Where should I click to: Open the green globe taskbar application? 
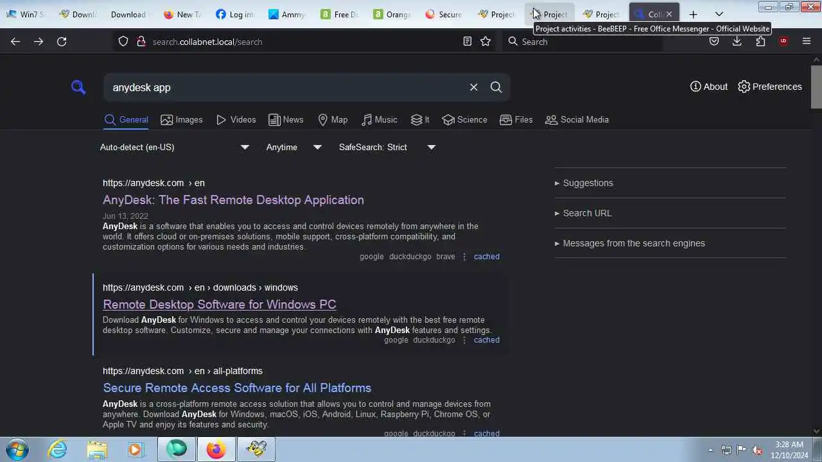(x=177, y=449)
